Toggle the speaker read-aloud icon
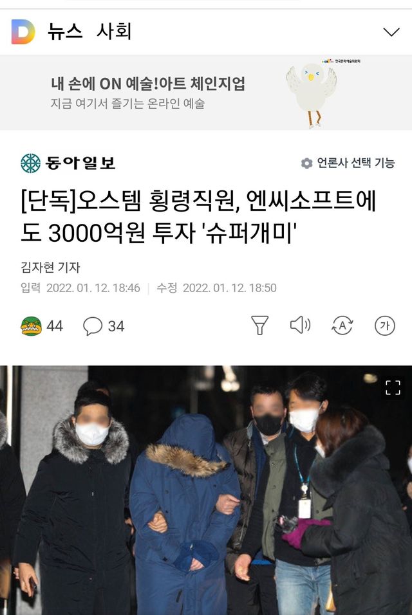Screen dimensions: 412x615 [x=300, y=325]
